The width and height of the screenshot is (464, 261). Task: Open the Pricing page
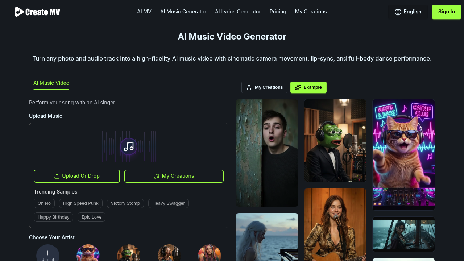[x=278, y=12]
